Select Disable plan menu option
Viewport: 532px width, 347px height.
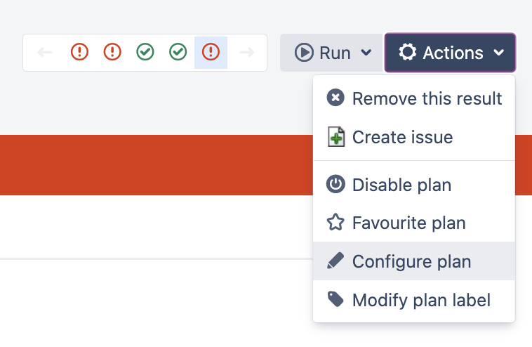click(x=401, y=185)
